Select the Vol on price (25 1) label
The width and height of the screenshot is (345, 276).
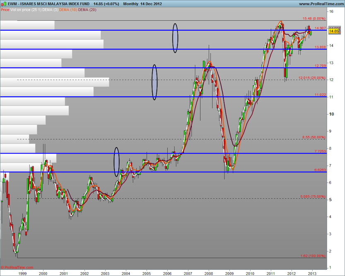26,10
